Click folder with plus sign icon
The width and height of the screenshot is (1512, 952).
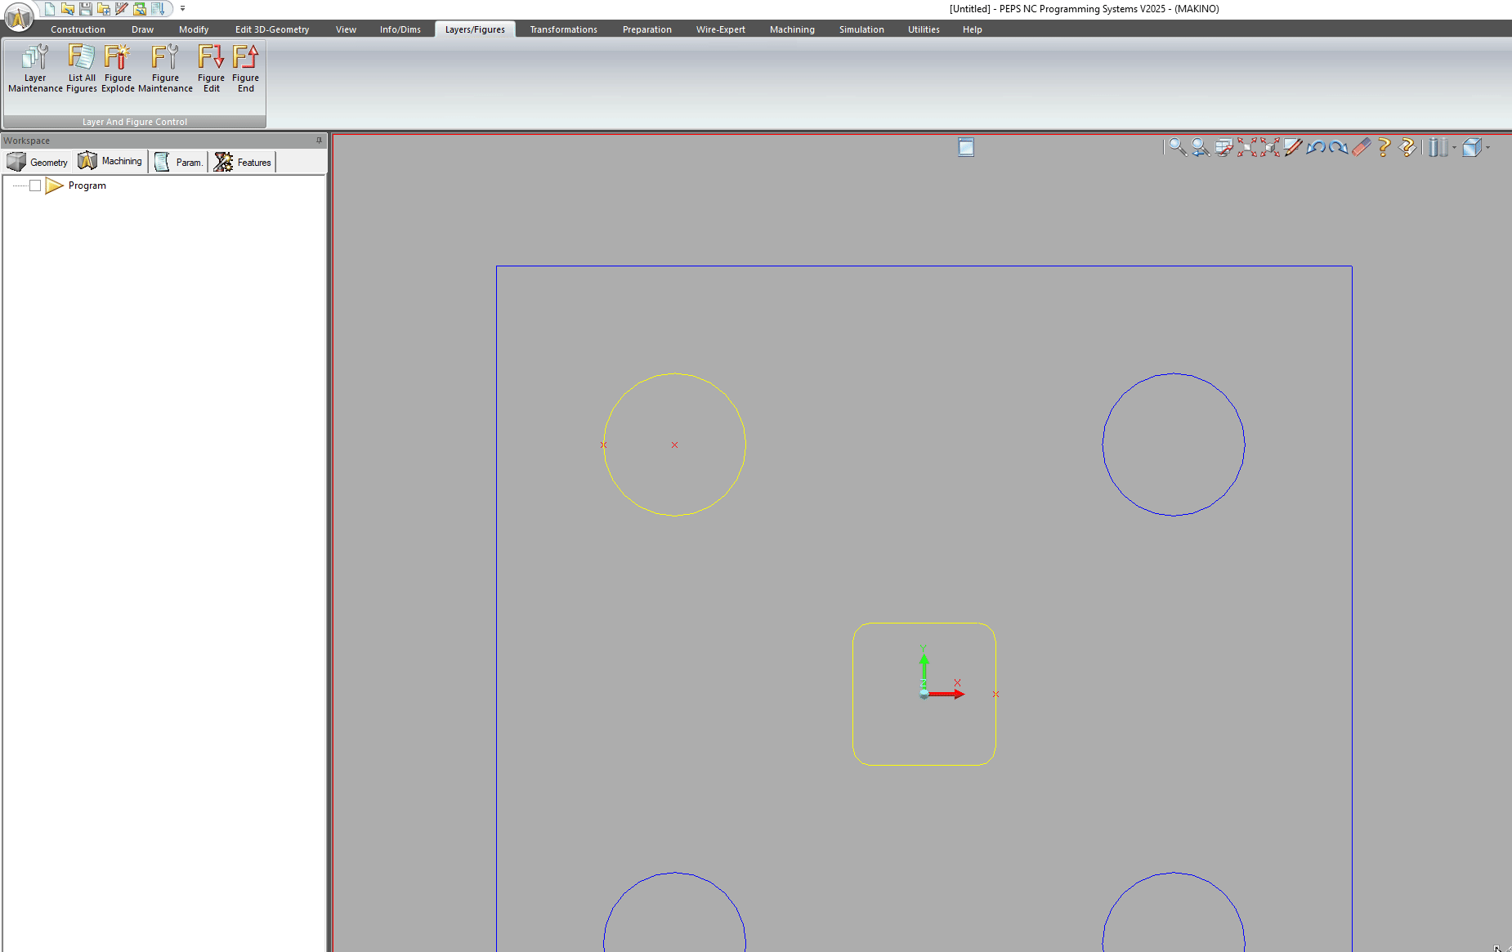point(104,9)
